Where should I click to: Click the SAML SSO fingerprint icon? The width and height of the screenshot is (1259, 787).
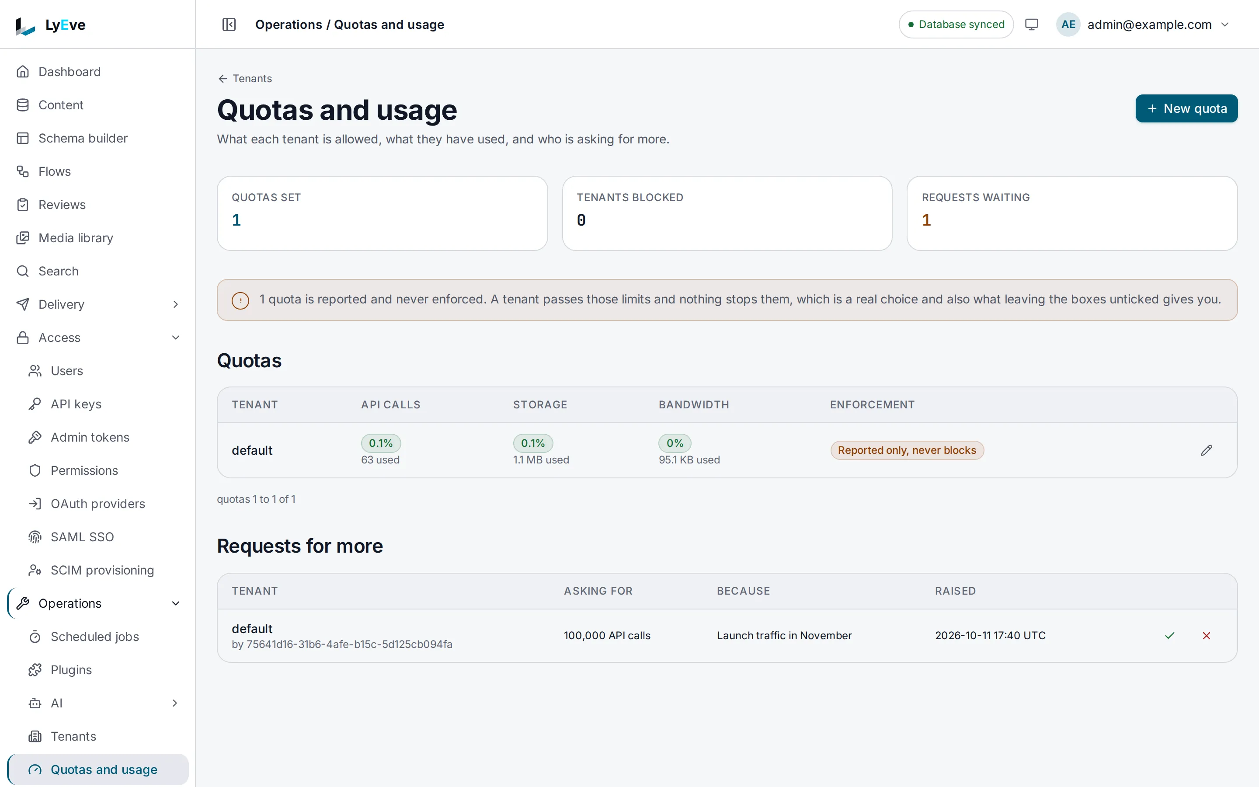pos(35,537)
